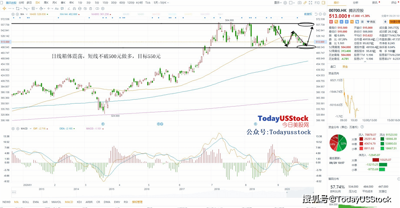Open the 显示 display dropdown
Image resolution: width=400 pixels, height=208 pixels.
pos(278,2)
